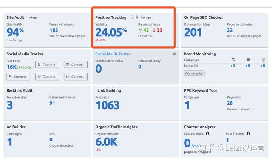
Task: Click the 'Out of 267 checked pages' text
Action: tap(68, 36)
